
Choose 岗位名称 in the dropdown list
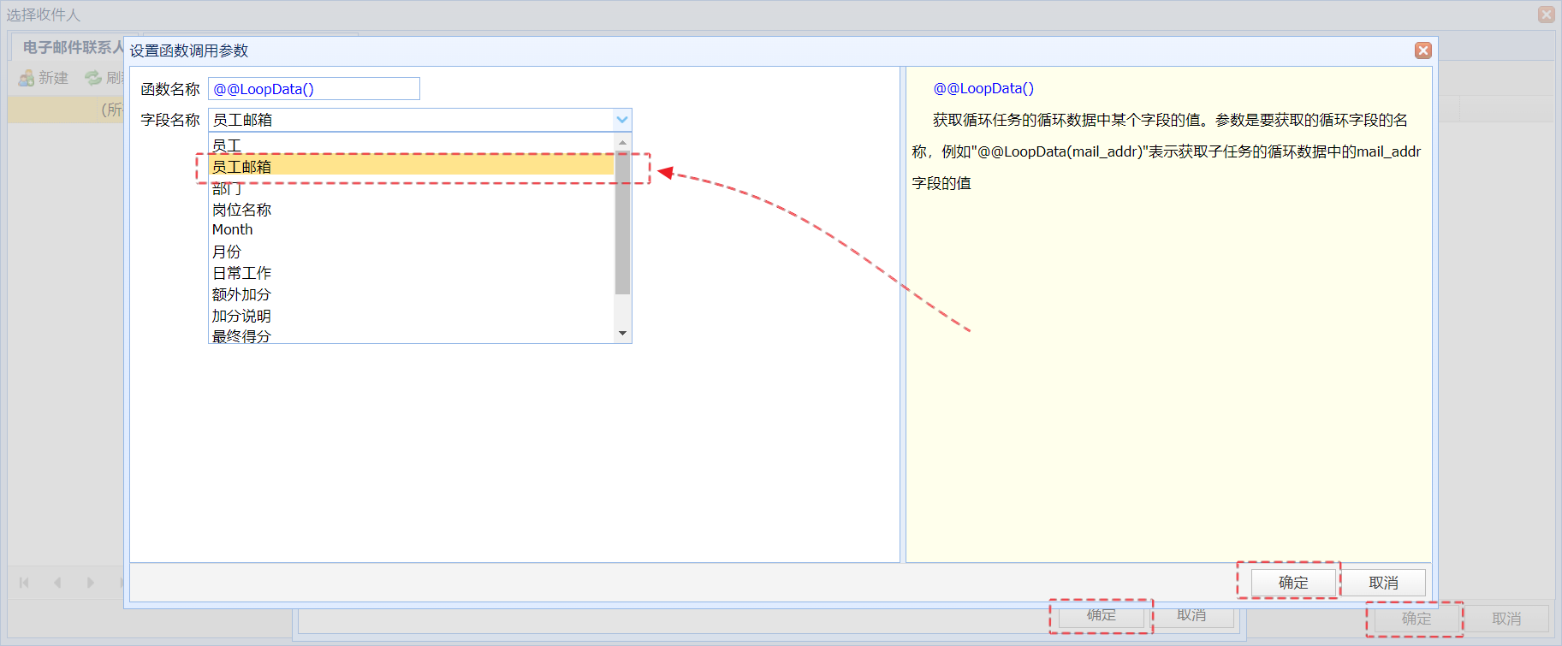pos(411,210)
